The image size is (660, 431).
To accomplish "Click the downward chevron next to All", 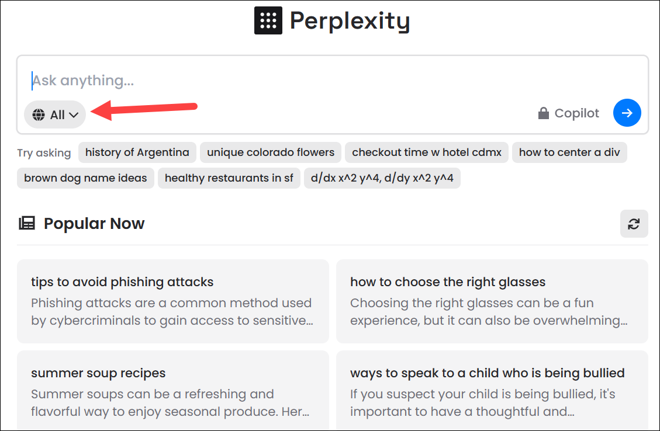I will click(74, 114).
